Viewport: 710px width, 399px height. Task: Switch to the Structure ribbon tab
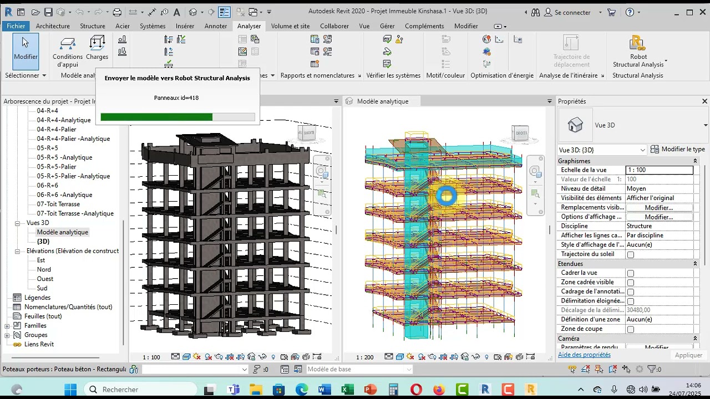point(93,26)
